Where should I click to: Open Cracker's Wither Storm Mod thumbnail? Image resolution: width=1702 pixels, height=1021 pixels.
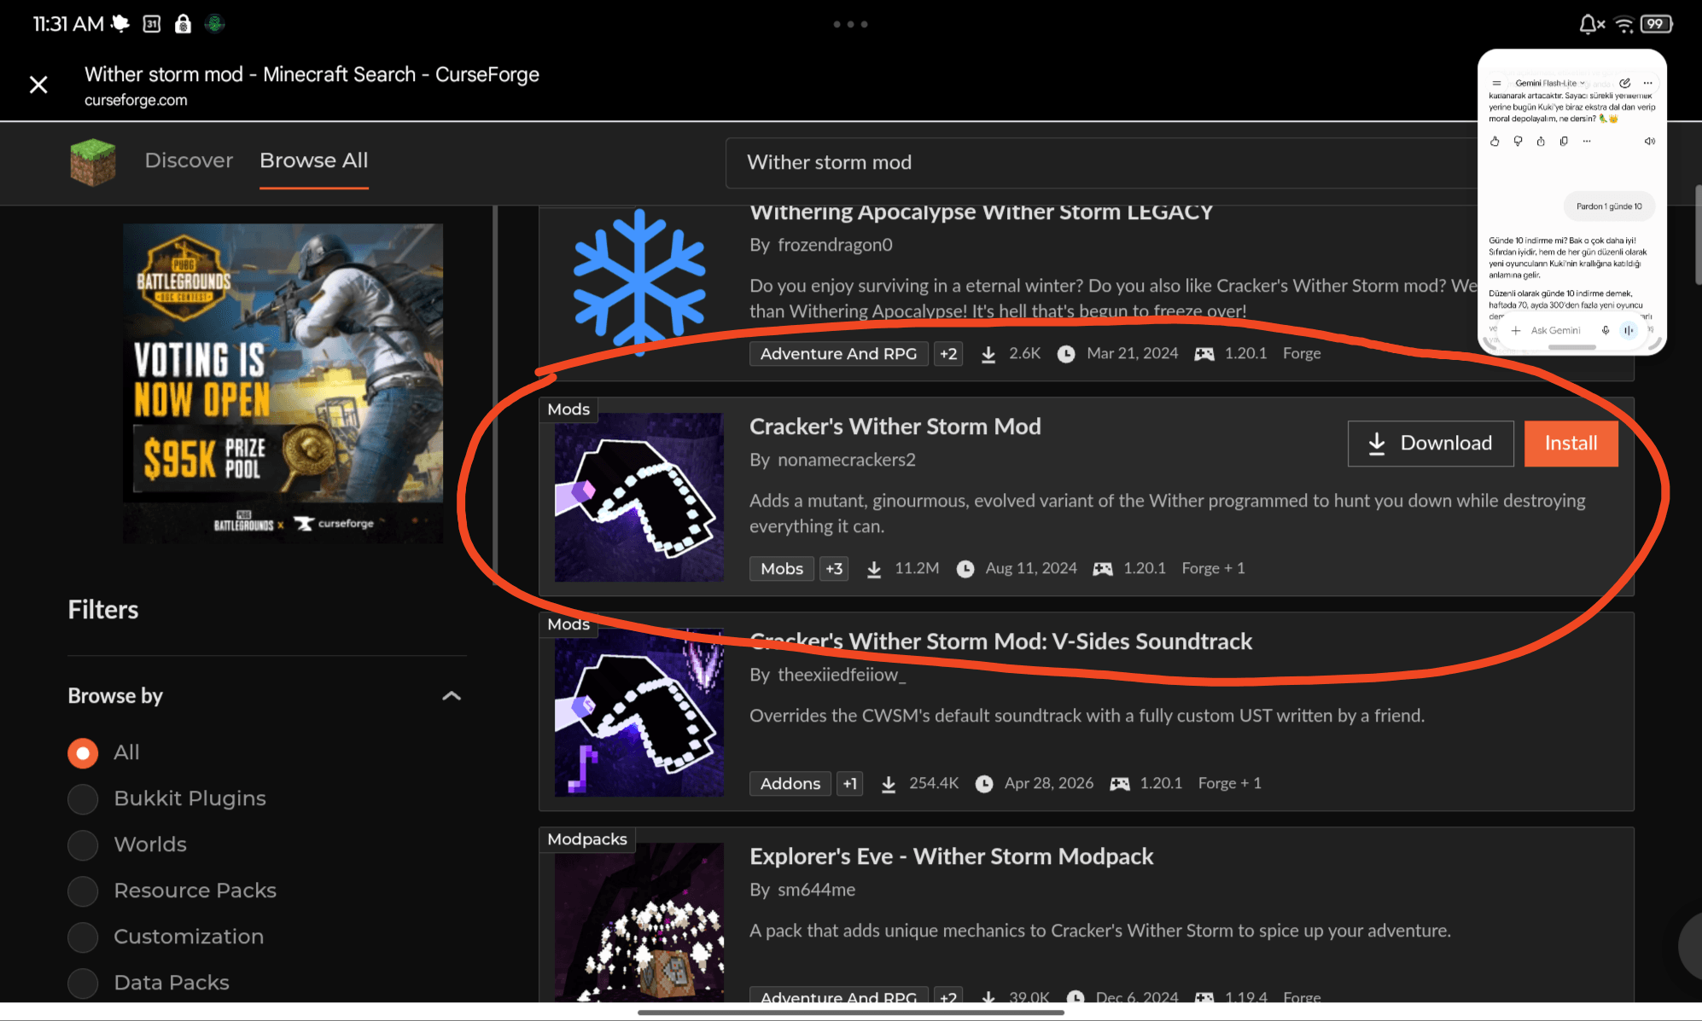(639, 497)
